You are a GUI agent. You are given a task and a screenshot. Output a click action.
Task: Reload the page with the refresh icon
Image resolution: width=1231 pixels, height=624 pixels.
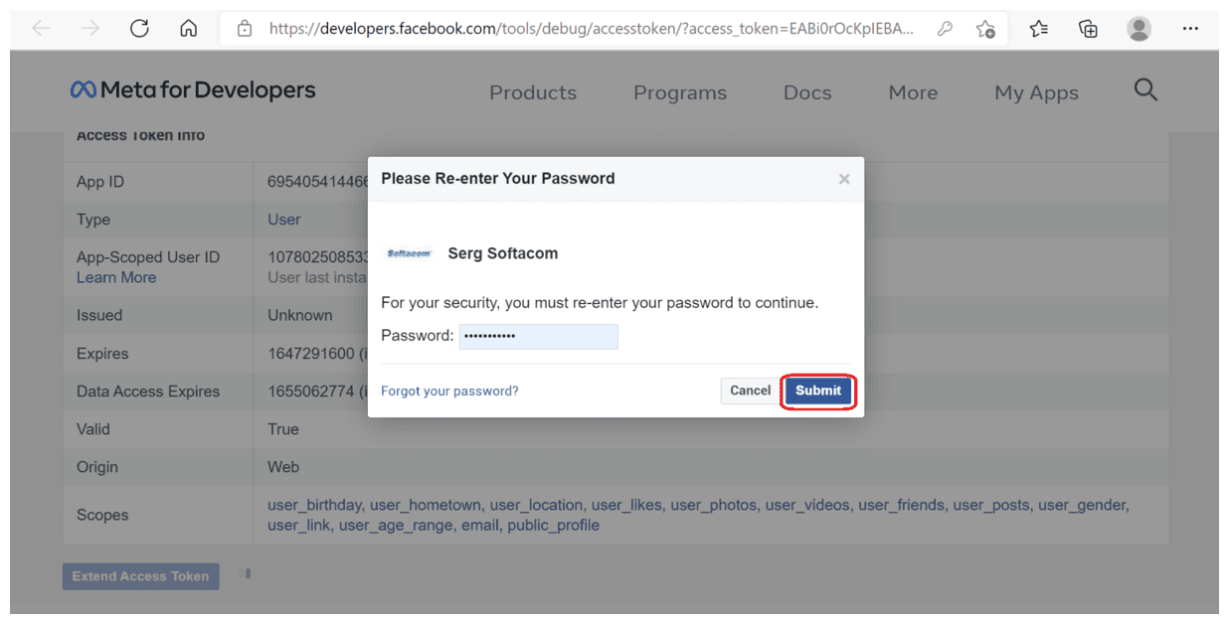pos(139,29)
